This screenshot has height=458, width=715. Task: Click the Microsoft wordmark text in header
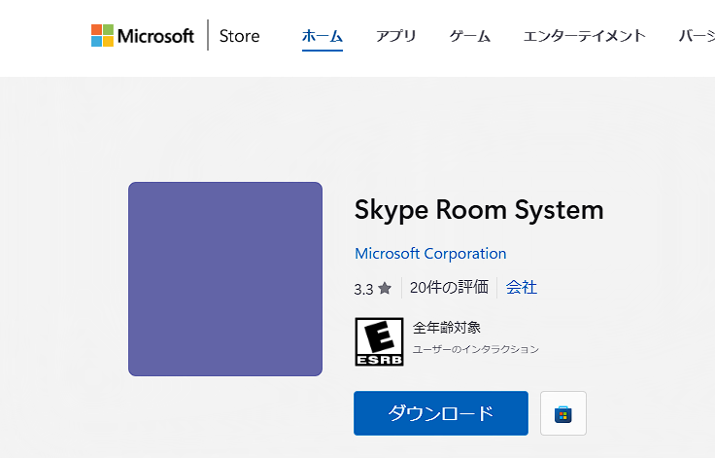(156, 36)
